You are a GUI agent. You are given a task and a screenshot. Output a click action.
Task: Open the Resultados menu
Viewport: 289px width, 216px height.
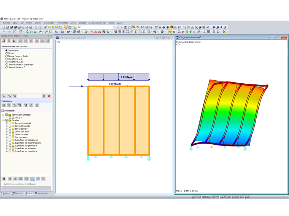point(49,23)
